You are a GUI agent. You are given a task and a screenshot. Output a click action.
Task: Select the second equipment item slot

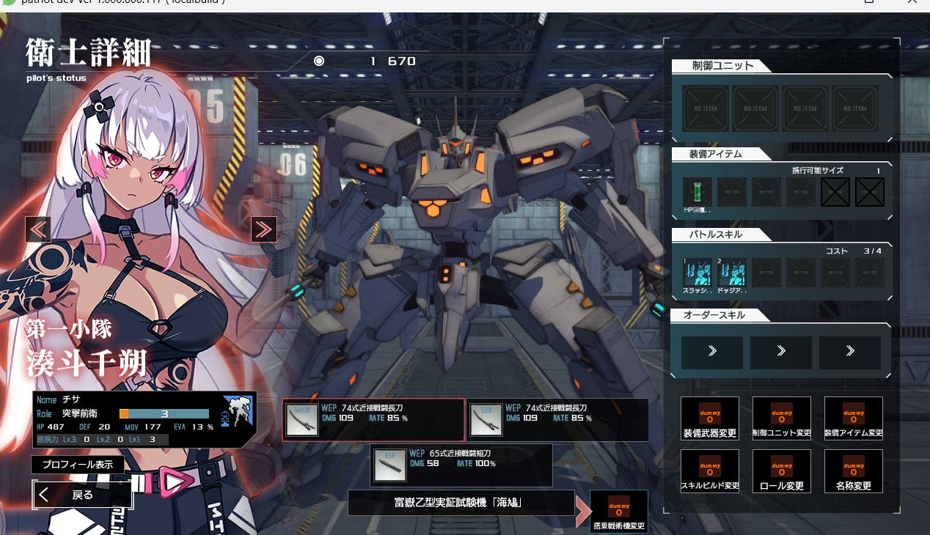pyautogui.click(x=732, y=192)
